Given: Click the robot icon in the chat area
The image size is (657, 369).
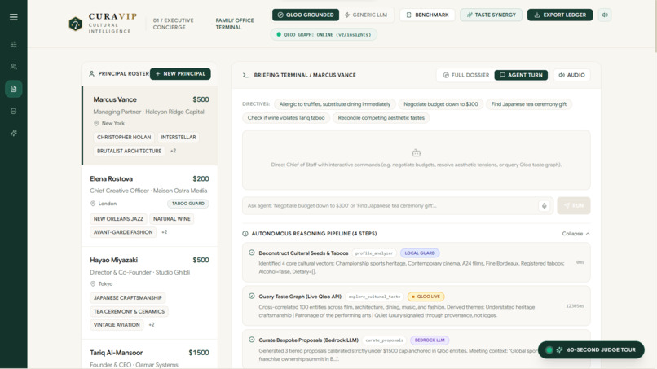Looking at the screenshot, I should point(416,153).
